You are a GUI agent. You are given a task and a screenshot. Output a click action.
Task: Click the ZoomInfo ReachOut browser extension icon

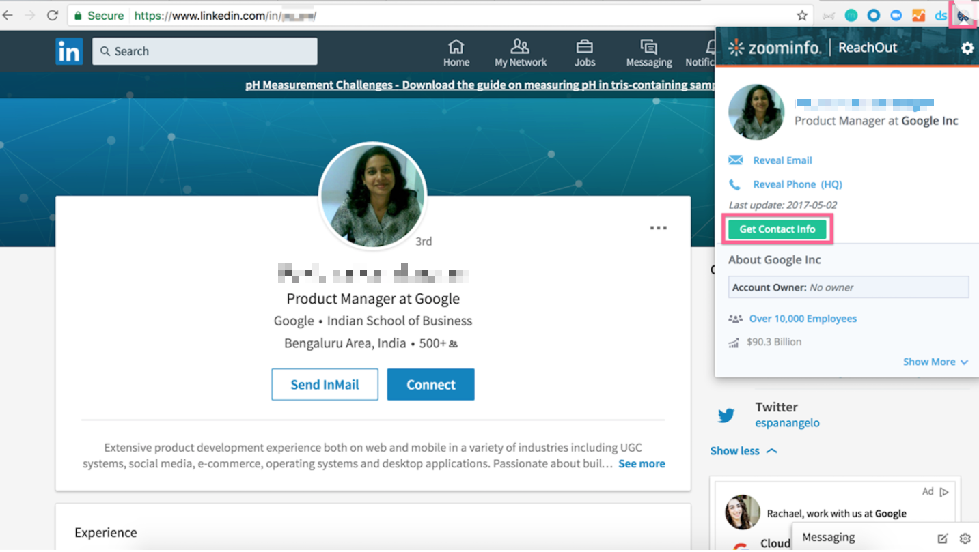pos(963,14)
